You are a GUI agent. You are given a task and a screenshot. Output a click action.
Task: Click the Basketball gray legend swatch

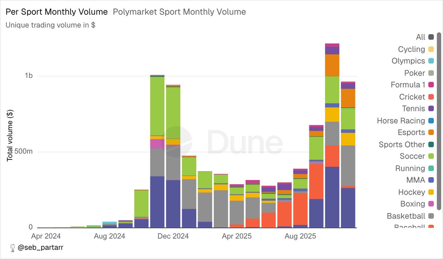[431, 216]
